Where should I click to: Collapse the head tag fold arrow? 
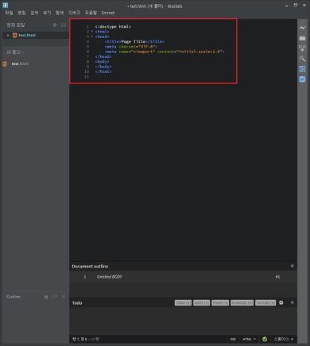[92, 37]
